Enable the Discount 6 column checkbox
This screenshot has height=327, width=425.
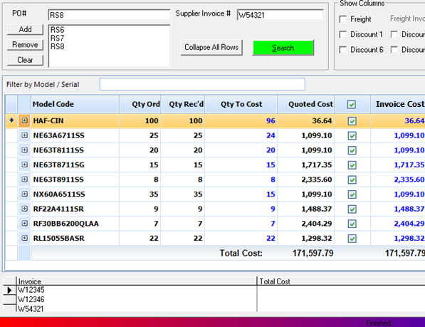[343, 50]
